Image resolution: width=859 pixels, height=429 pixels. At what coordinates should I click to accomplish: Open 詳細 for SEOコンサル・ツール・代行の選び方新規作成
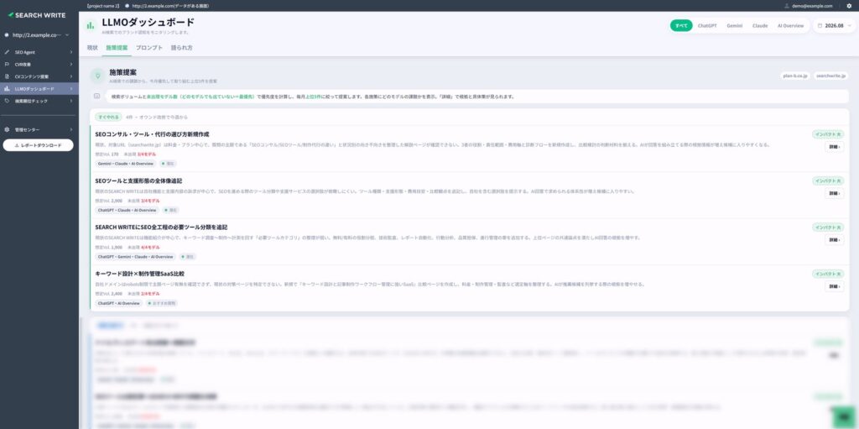click(835, 147)
